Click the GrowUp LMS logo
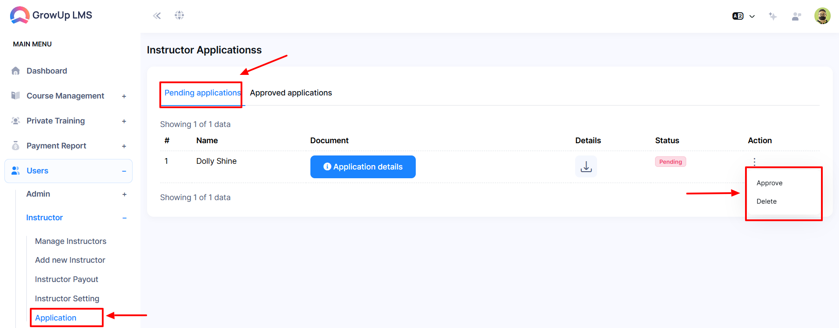The height and width of the screenshot is (328, 839). [x=51, y=15]
